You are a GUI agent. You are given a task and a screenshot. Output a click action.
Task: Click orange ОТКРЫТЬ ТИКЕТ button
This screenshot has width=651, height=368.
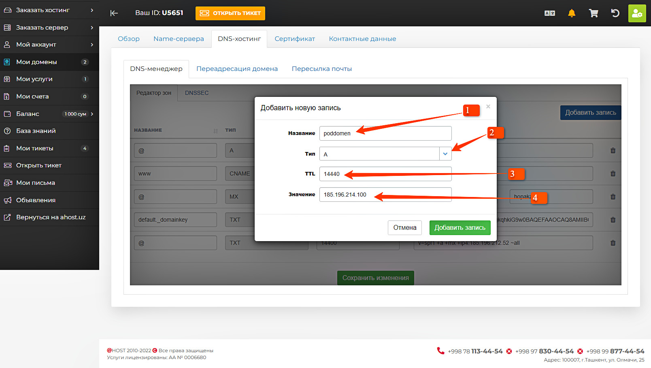230,13
